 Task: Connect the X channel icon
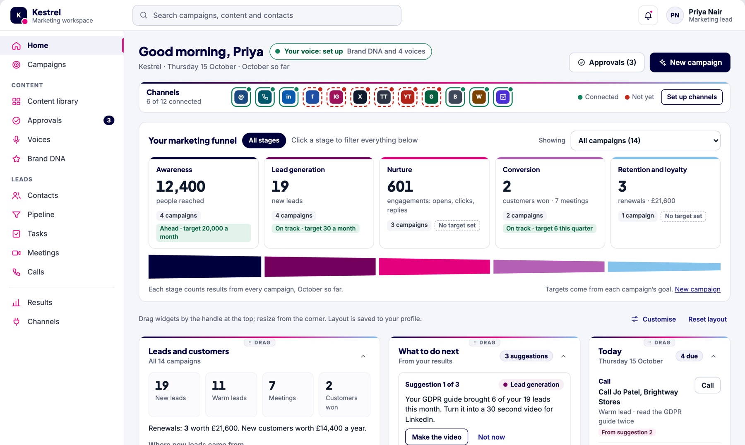coord(360,97)
